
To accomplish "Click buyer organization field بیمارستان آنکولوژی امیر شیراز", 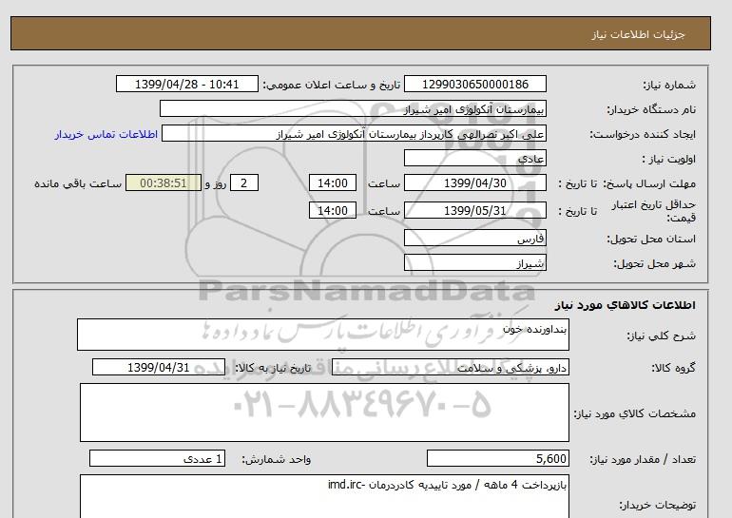I will pyautogui.click(x=353, y=108).
